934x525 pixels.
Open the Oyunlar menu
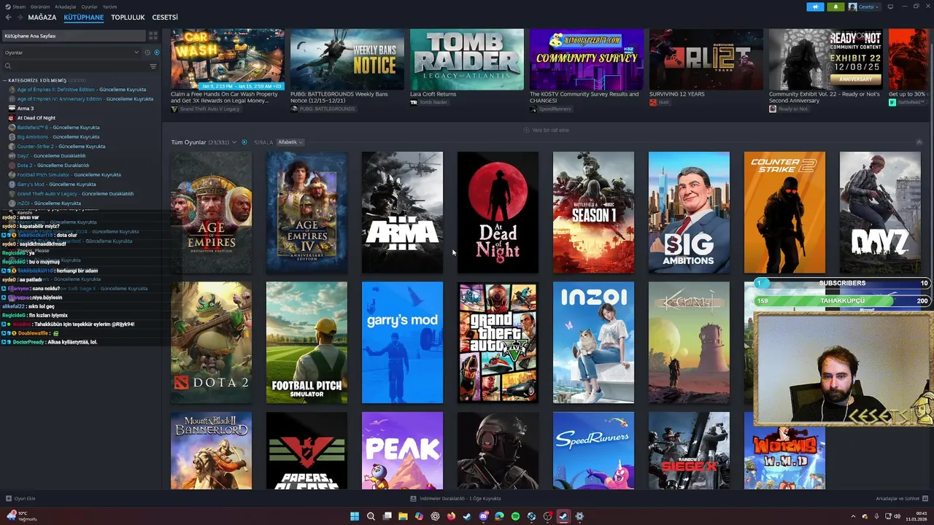(x=89, y=7)
